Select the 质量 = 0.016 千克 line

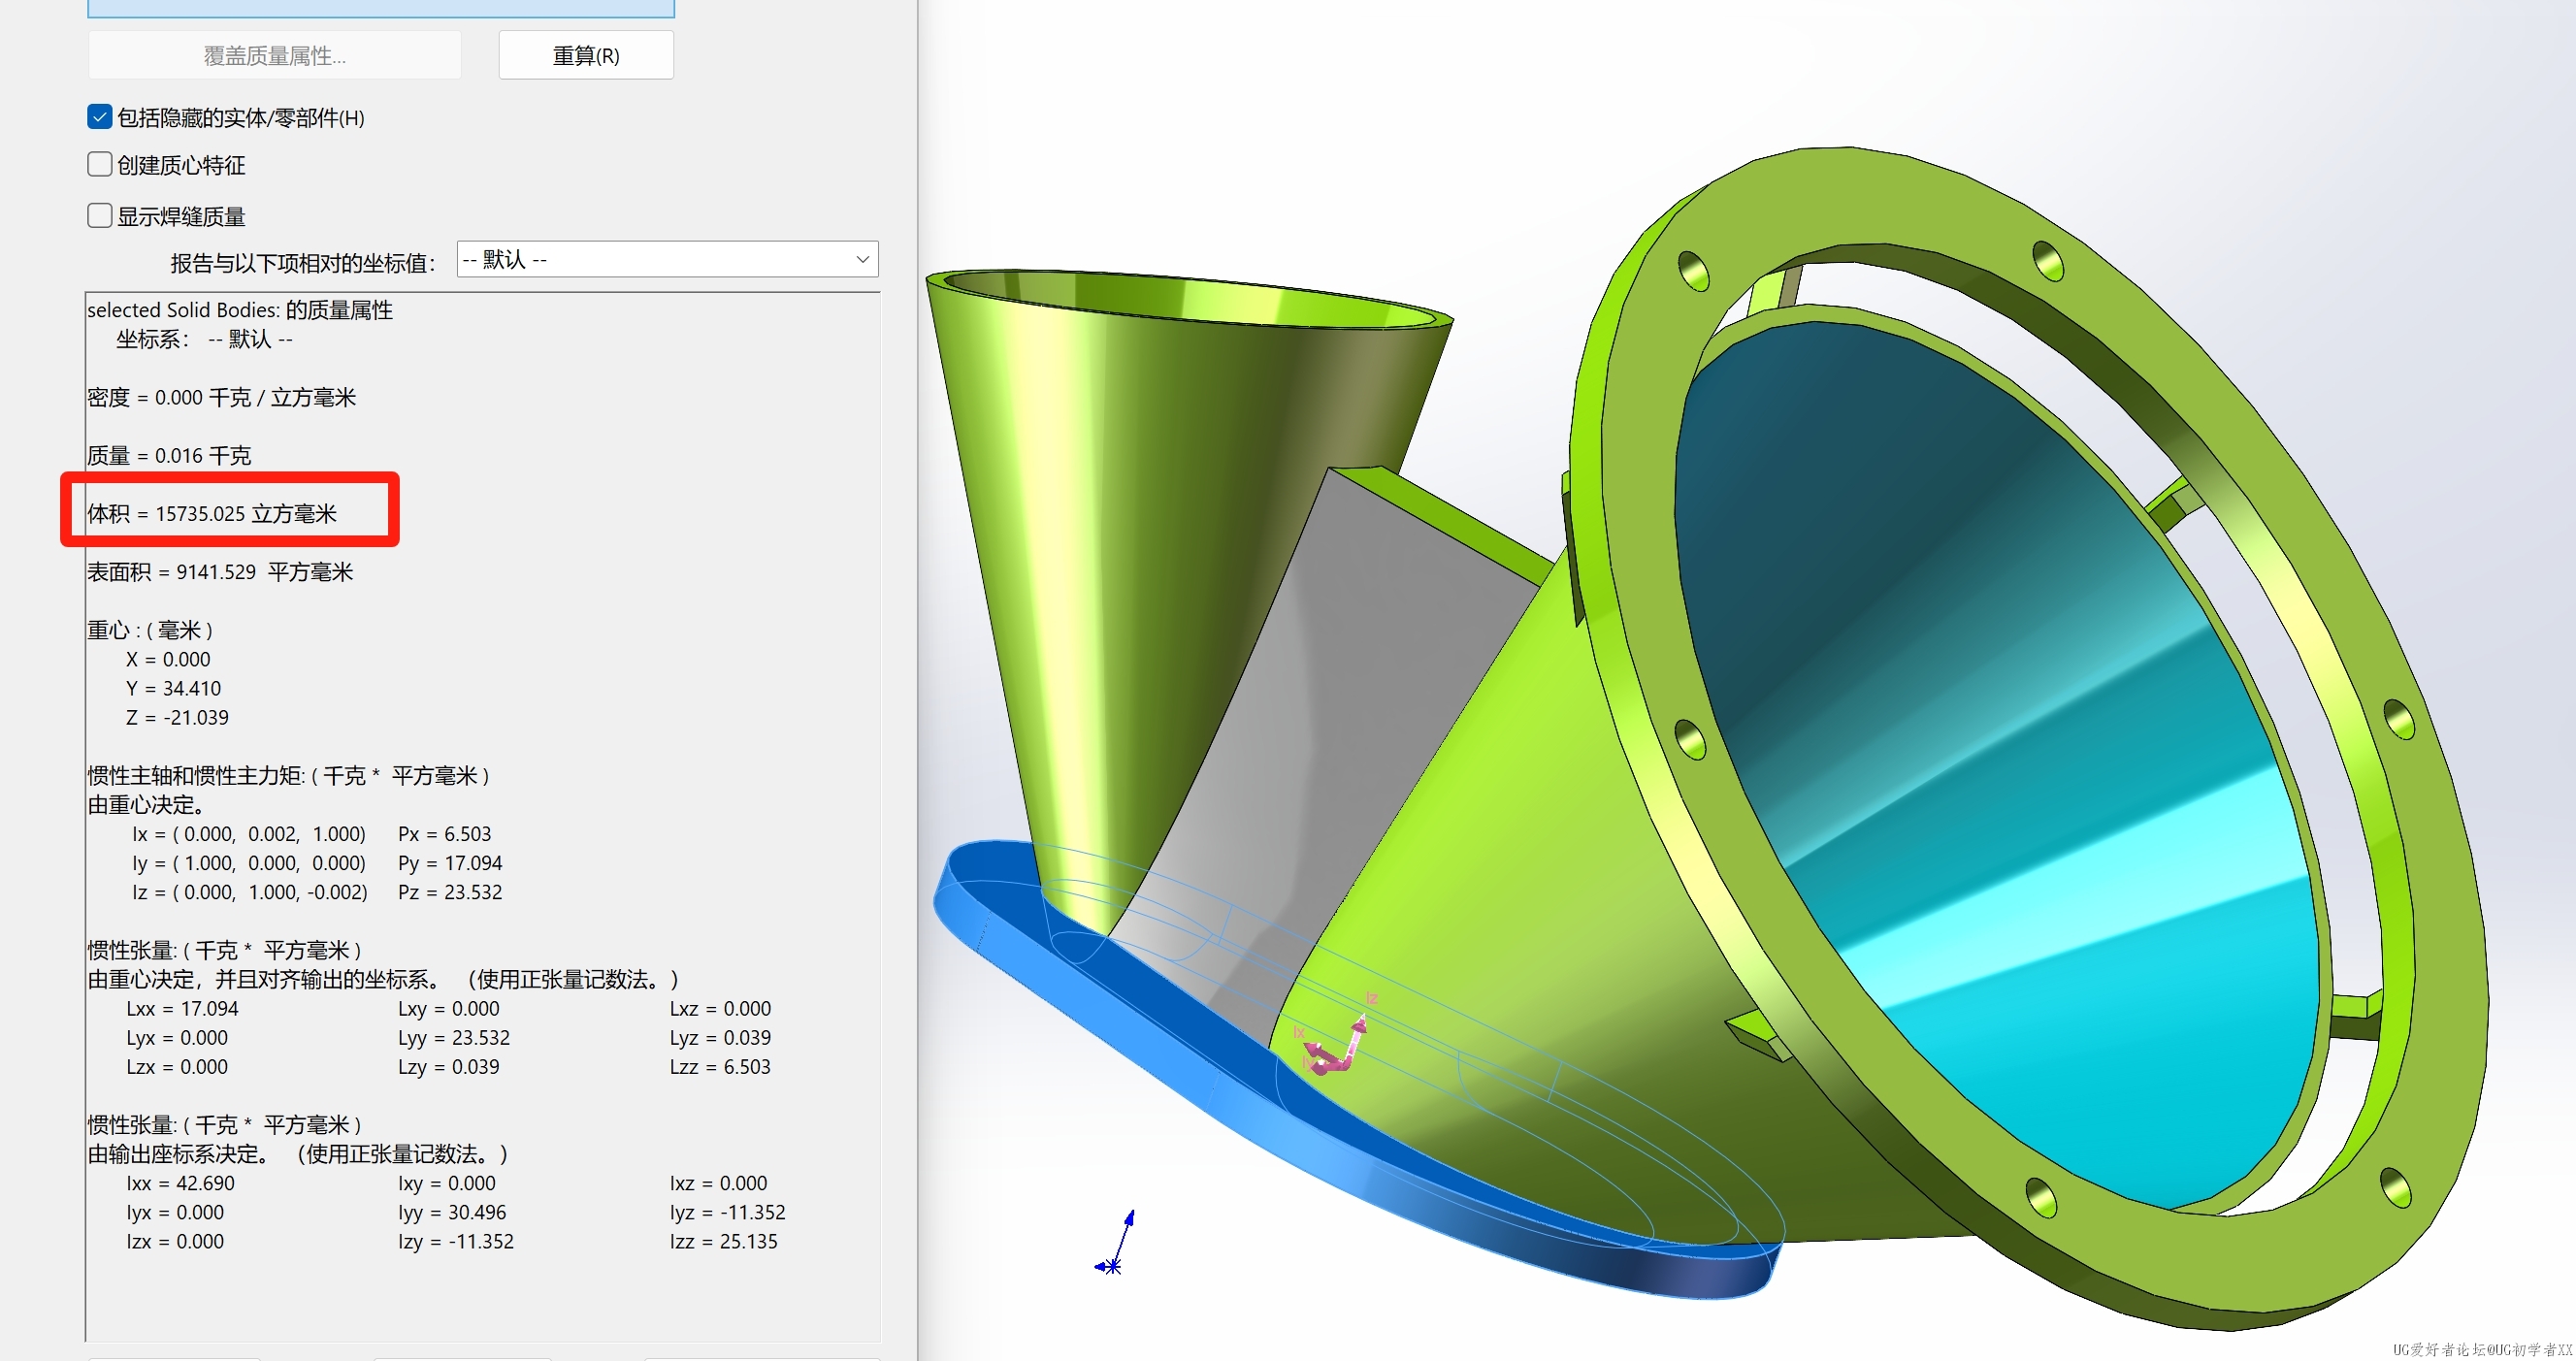(169, 456)
